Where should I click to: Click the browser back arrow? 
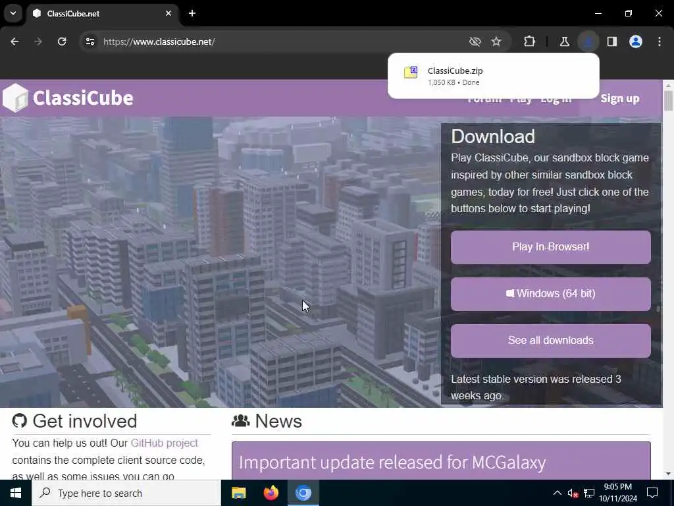click(x=14, y=42)
